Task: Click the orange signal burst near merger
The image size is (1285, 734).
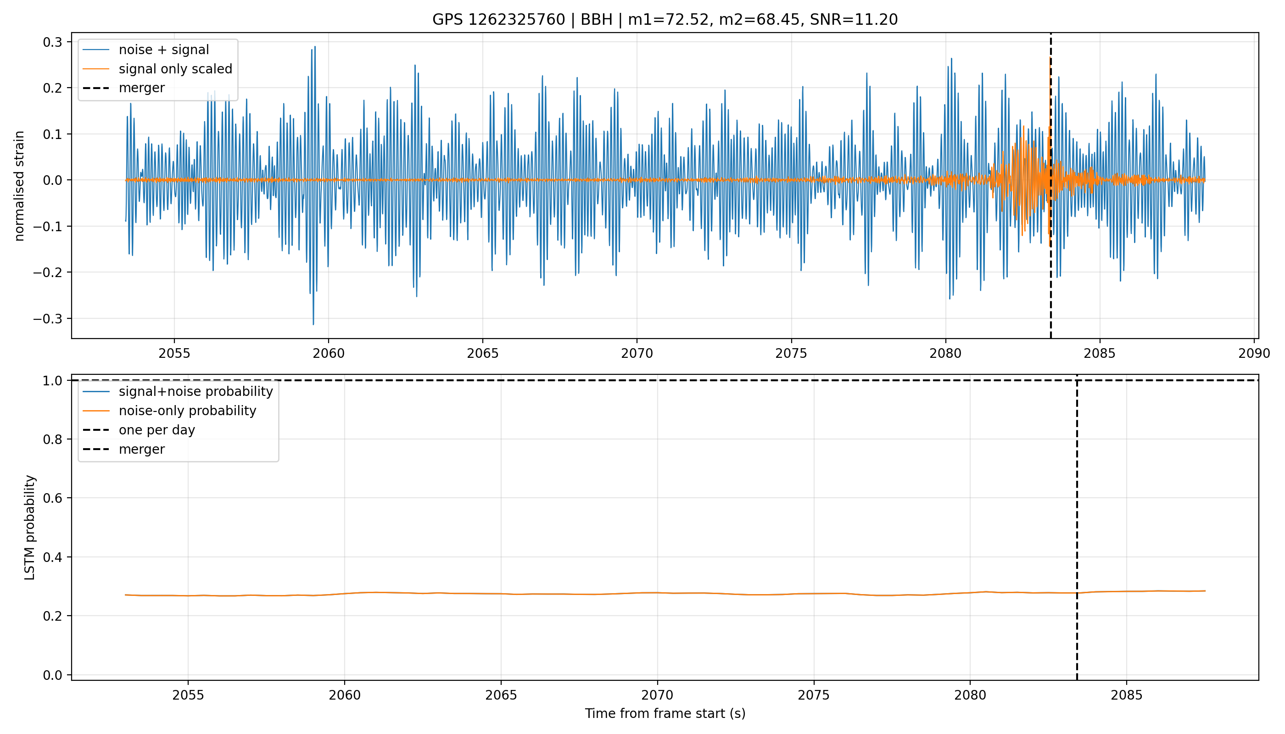Action: point(1024,180)
